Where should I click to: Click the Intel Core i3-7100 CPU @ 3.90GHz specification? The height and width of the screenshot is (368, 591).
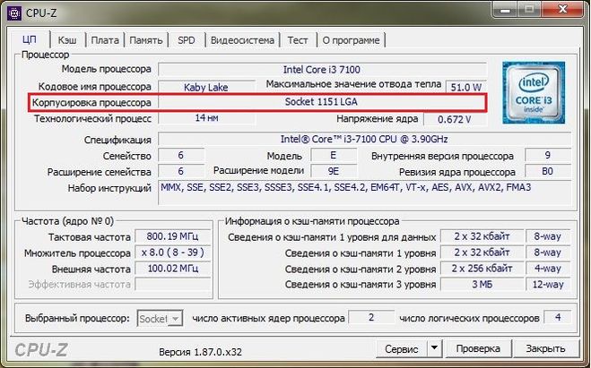point(364,139)
